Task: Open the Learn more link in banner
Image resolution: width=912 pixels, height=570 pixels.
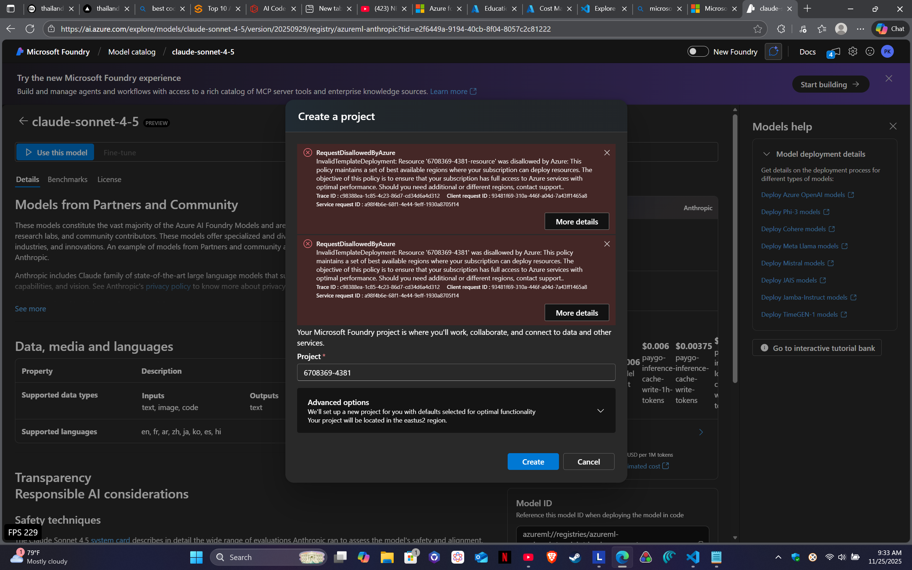Action: pyautogui.click(x=453, y=91)
